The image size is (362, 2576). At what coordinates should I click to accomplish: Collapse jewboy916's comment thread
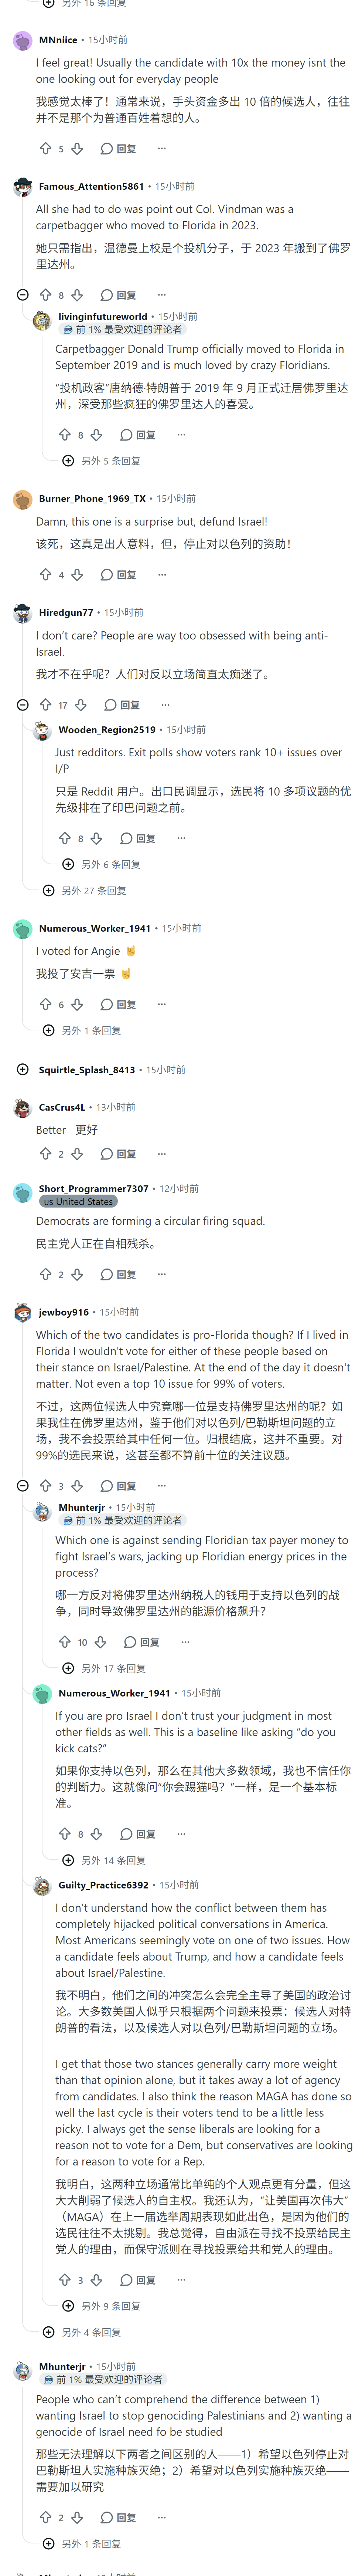(x=23, y=1486)
